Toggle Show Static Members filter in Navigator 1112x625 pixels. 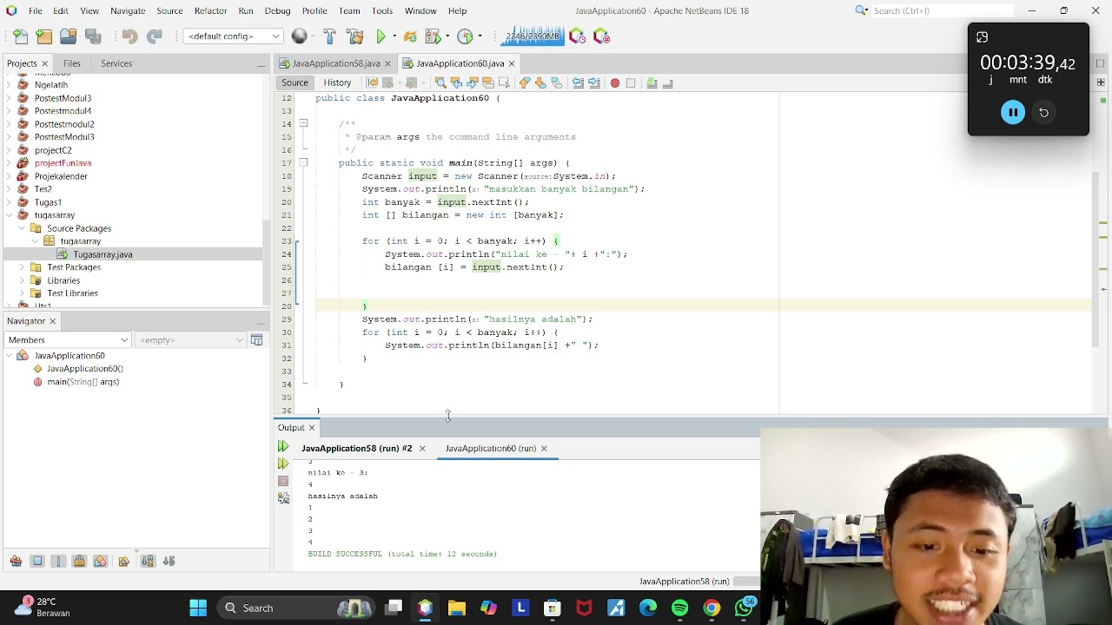(x=58, y=561)
